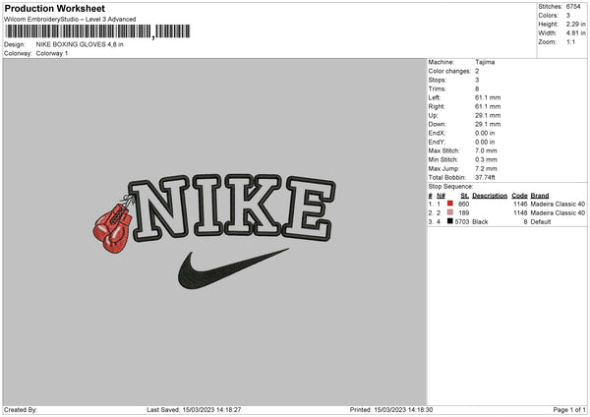Click the Max Stitch value 7.0 mm
This screenshot has width=590, height=417.
486,150
